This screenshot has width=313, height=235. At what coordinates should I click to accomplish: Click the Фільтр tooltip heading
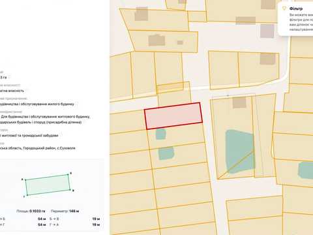pyautogui.click(x=296, y=8)
